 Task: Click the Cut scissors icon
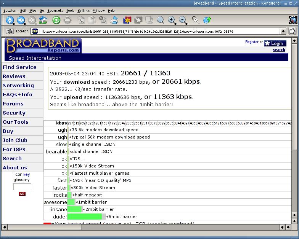point(81,20)
